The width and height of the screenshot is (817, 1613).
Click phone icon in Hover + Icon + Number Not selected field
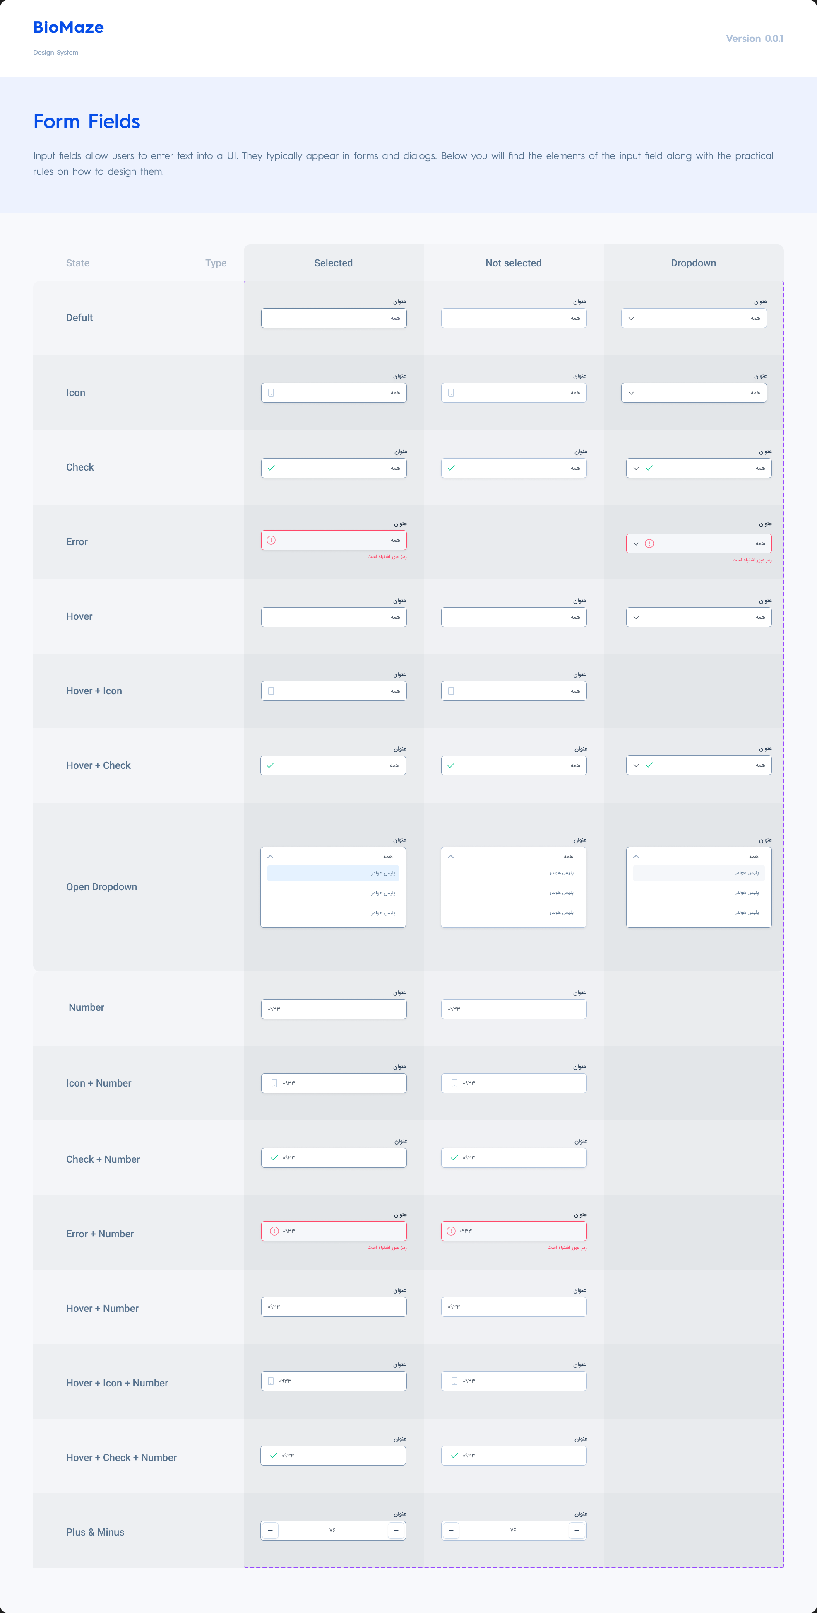click(x=454, y=1381)
